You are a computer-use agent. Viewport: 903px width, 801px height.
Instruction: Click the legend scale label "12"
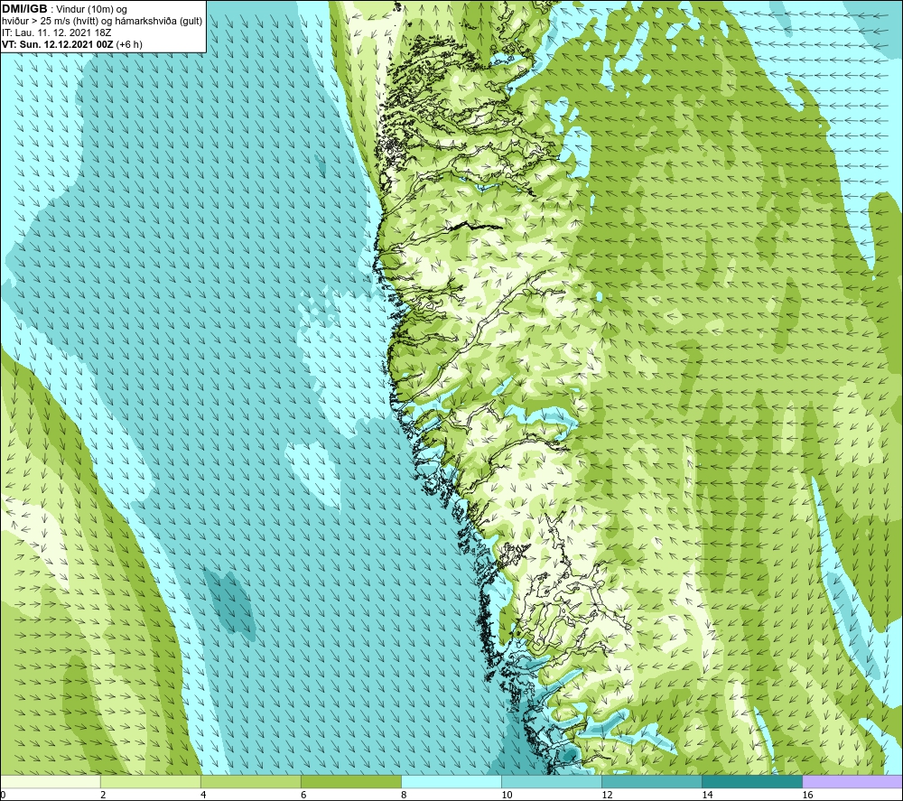[607, 796]
